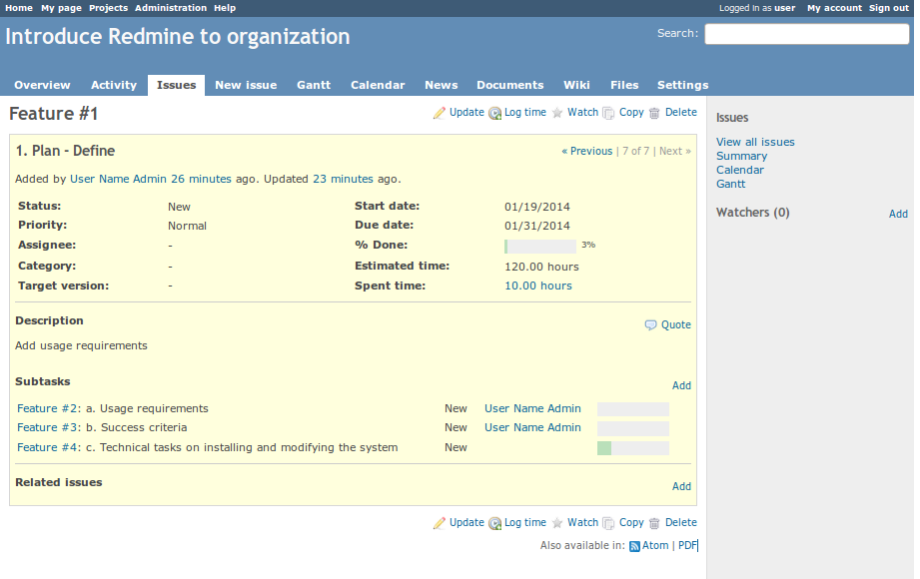Viewport: 920px width, 579px height.
Task: Go to the previous issue
Action: 586,152
